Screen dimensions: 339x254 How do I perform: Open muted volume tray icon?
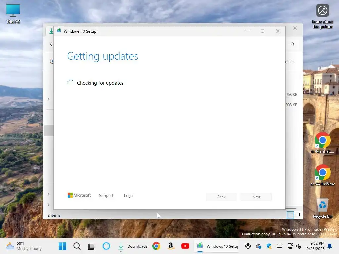coord(299,246)
